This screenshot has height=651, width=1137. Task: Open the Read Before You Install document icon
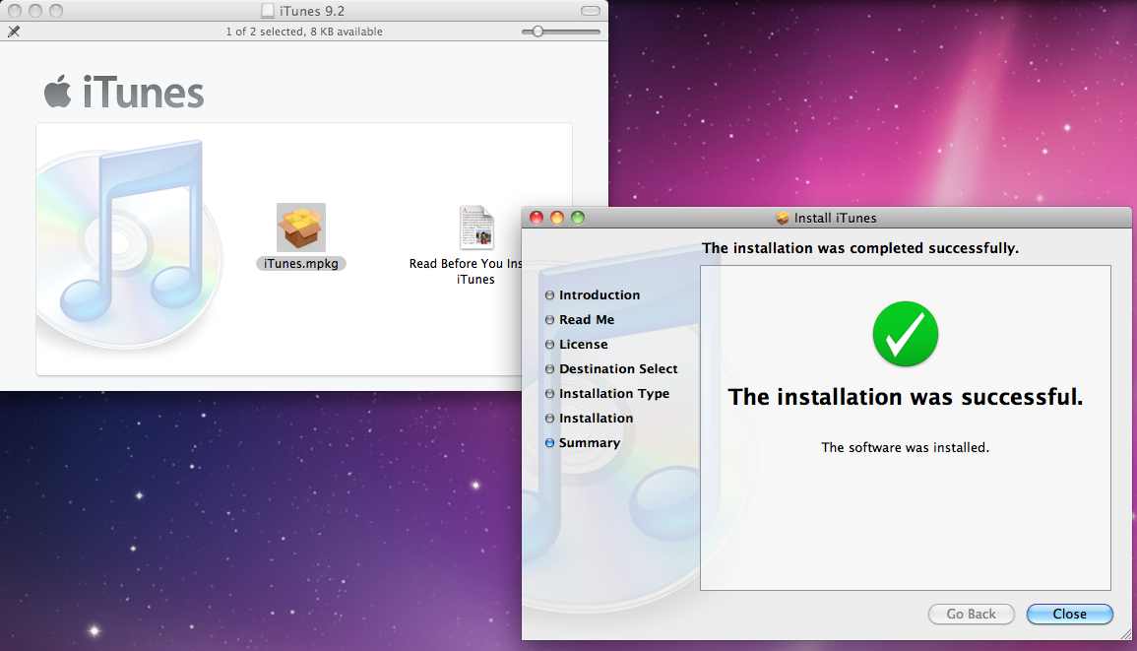pos(476,228)
